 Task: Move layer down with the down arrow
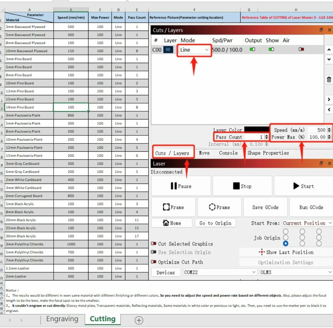[329, 60]
